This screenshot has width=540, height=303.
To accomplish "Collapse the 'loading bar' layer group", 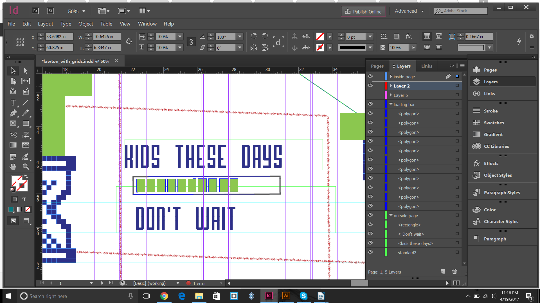I will [x=391, y=104].
